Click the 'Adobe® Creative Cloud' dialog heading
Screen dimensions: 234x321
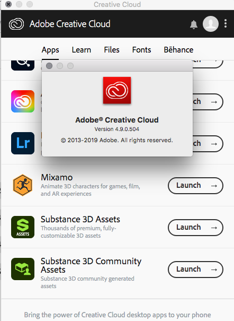[x=117, y=120]
